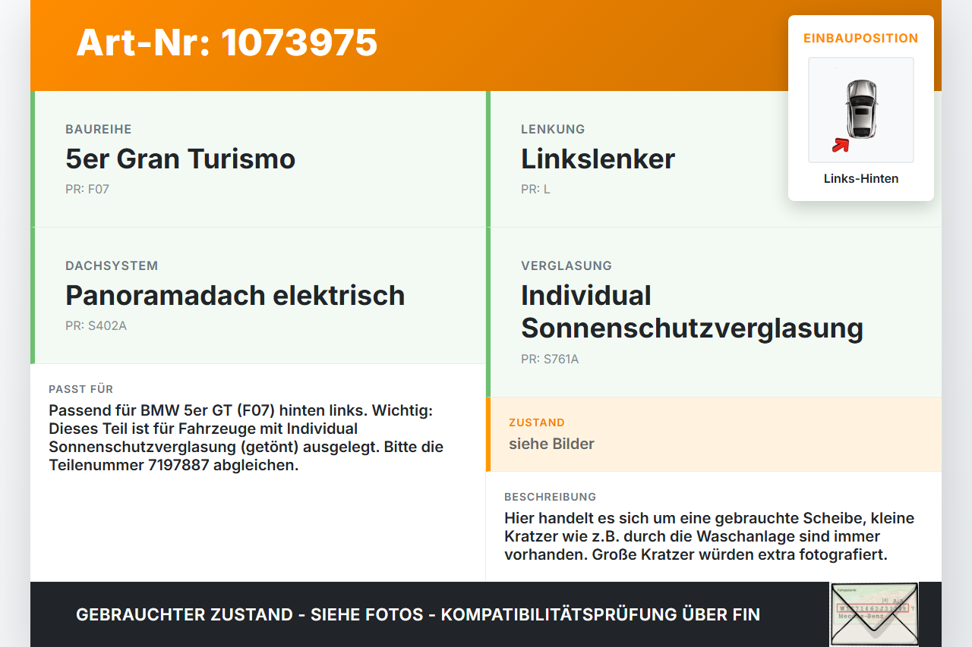Click the 'GEBRAUCHTER ZUSTAND - SIEHE FOTOS' footer text

coord(418,615)
